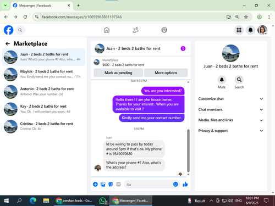This screenshot has width=275, height=206.
Task: Click Mark as pending button
Action: (x=118, y=73)
